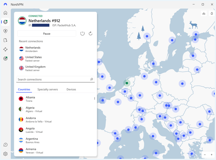Click the United States flag icon
Image resolution: width=216 pixels, height=160 pixels.
point(21,59)
